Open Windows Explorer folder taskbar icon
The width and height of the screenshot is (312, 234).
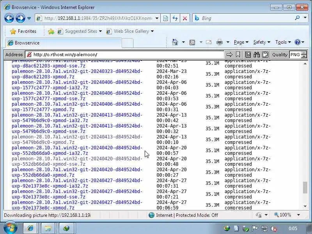point(48,228)
